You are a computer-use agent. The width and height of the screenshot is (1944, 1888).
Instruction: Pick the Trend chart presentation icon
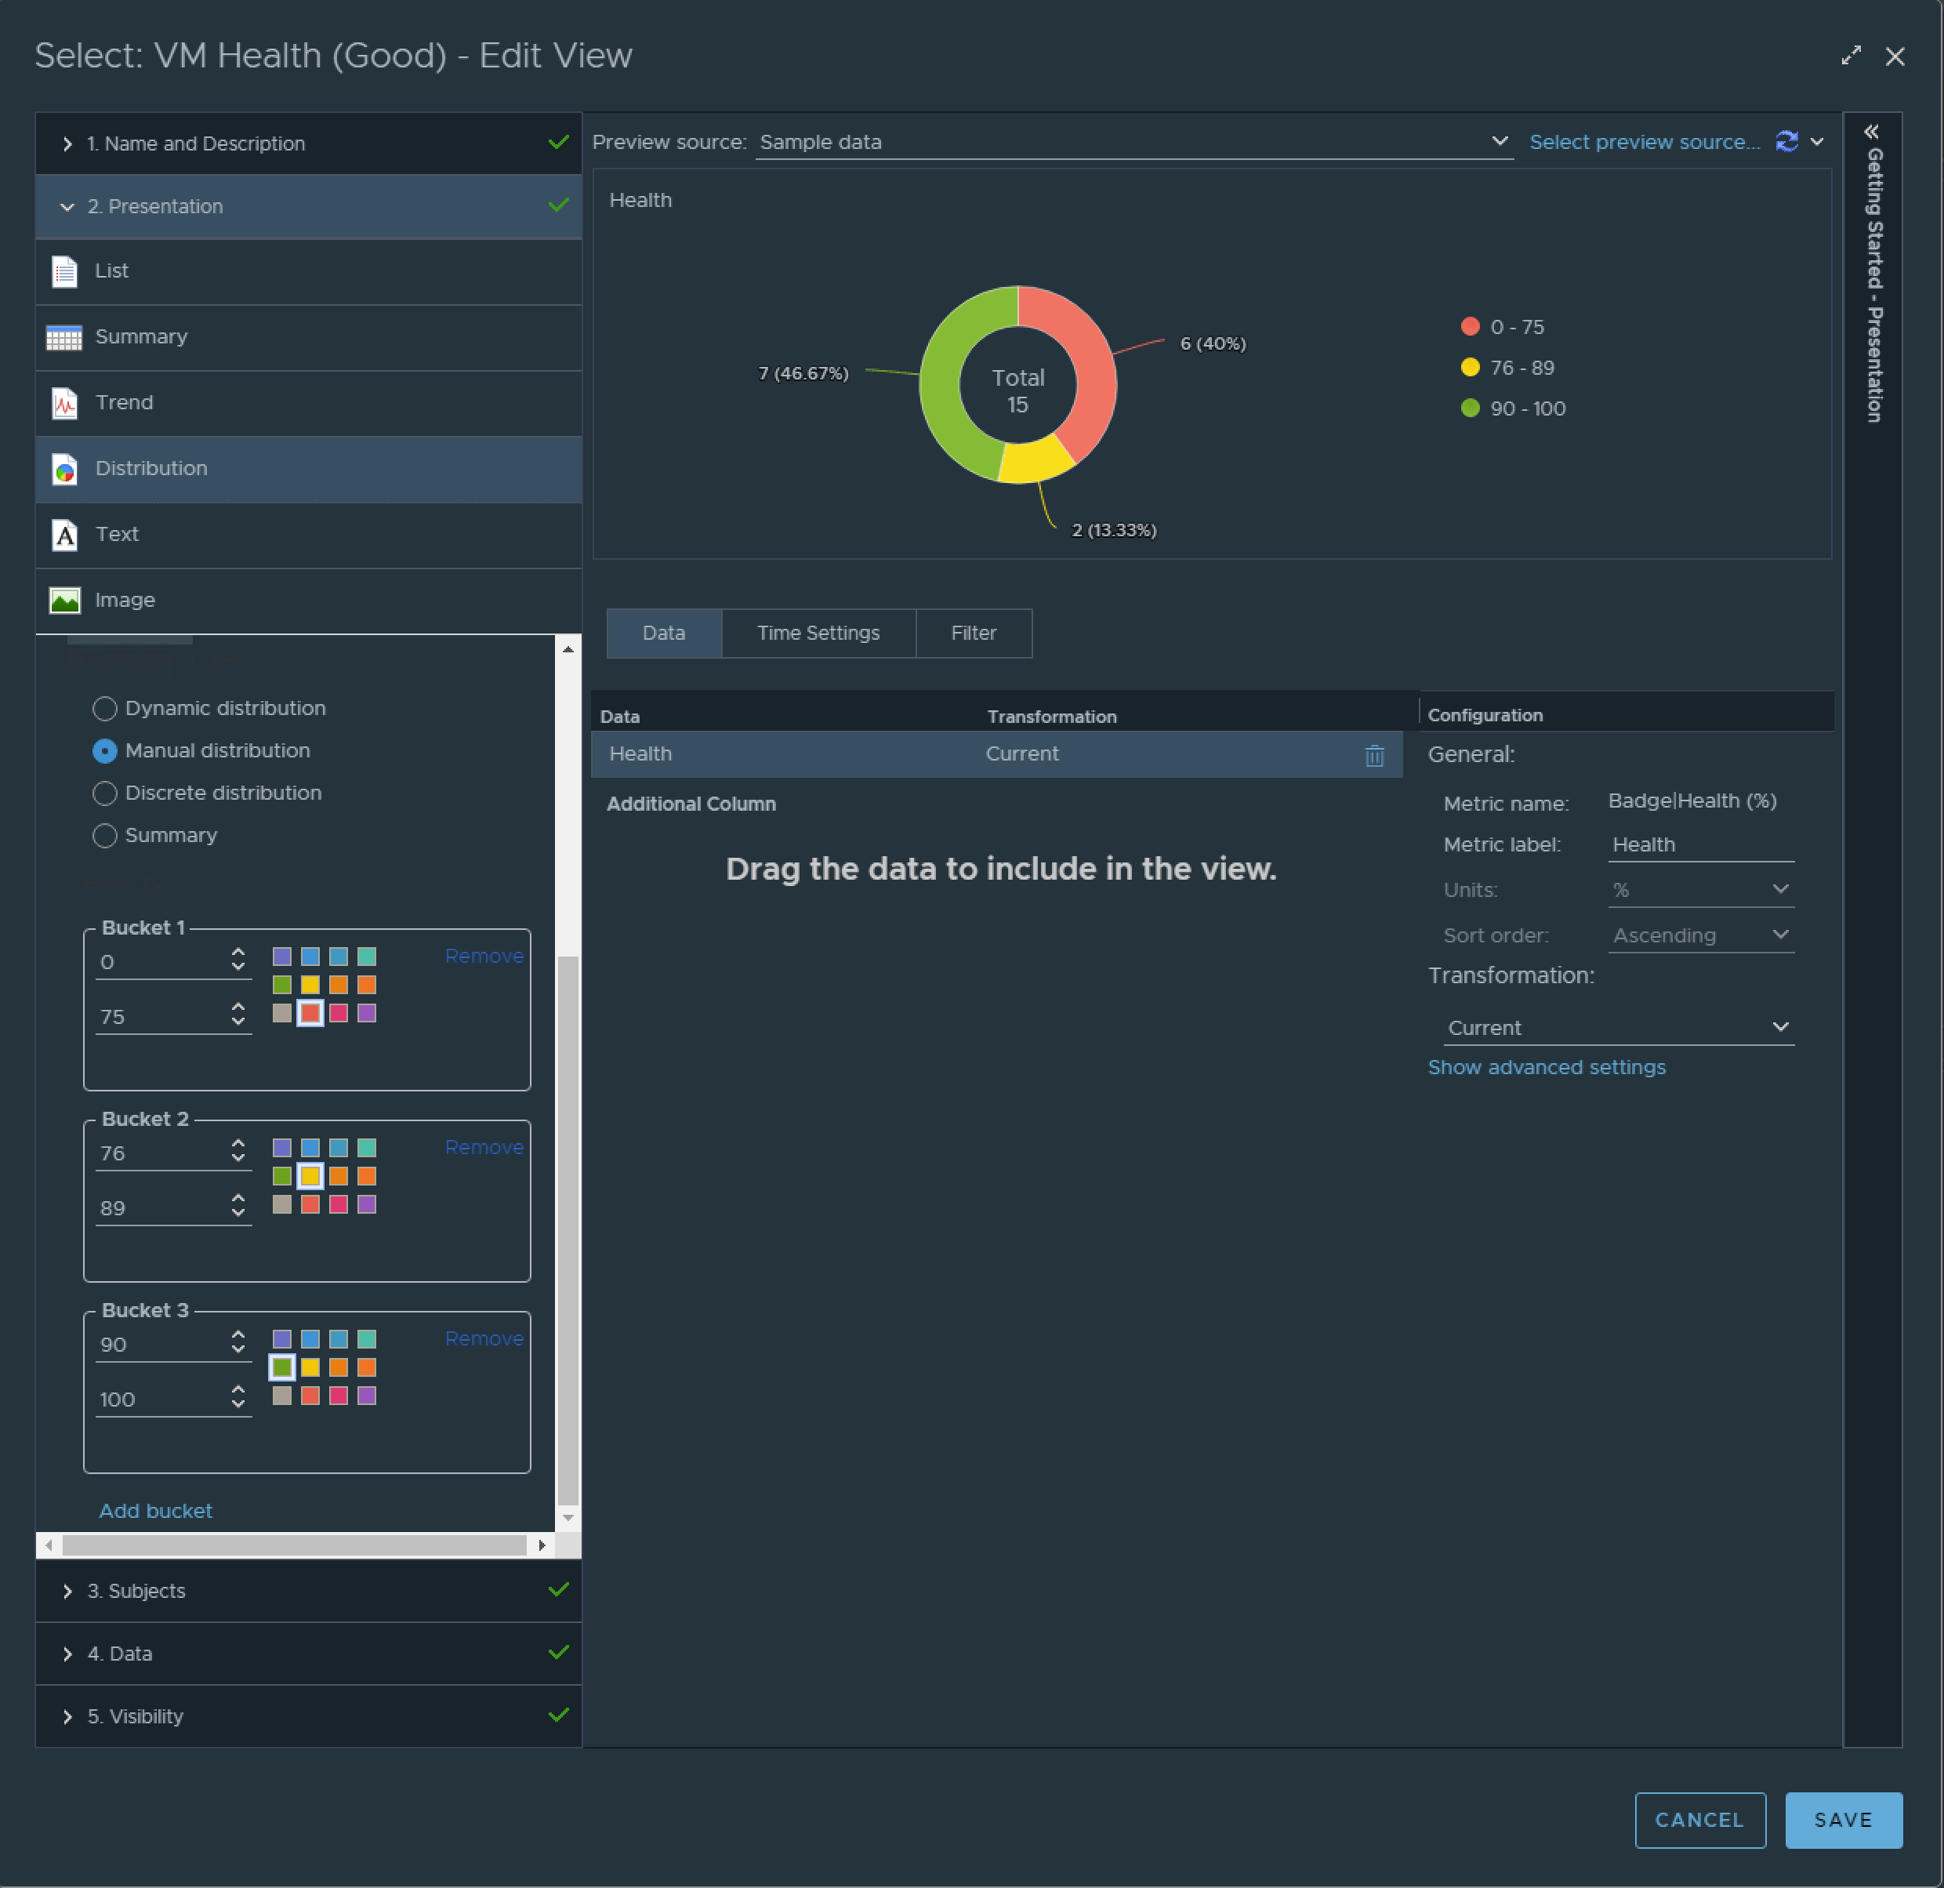pyautogui.click(x=64, y=403)
